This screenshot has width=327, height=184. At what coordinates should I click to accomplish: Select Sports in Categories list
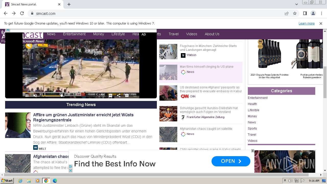point(252,129)
